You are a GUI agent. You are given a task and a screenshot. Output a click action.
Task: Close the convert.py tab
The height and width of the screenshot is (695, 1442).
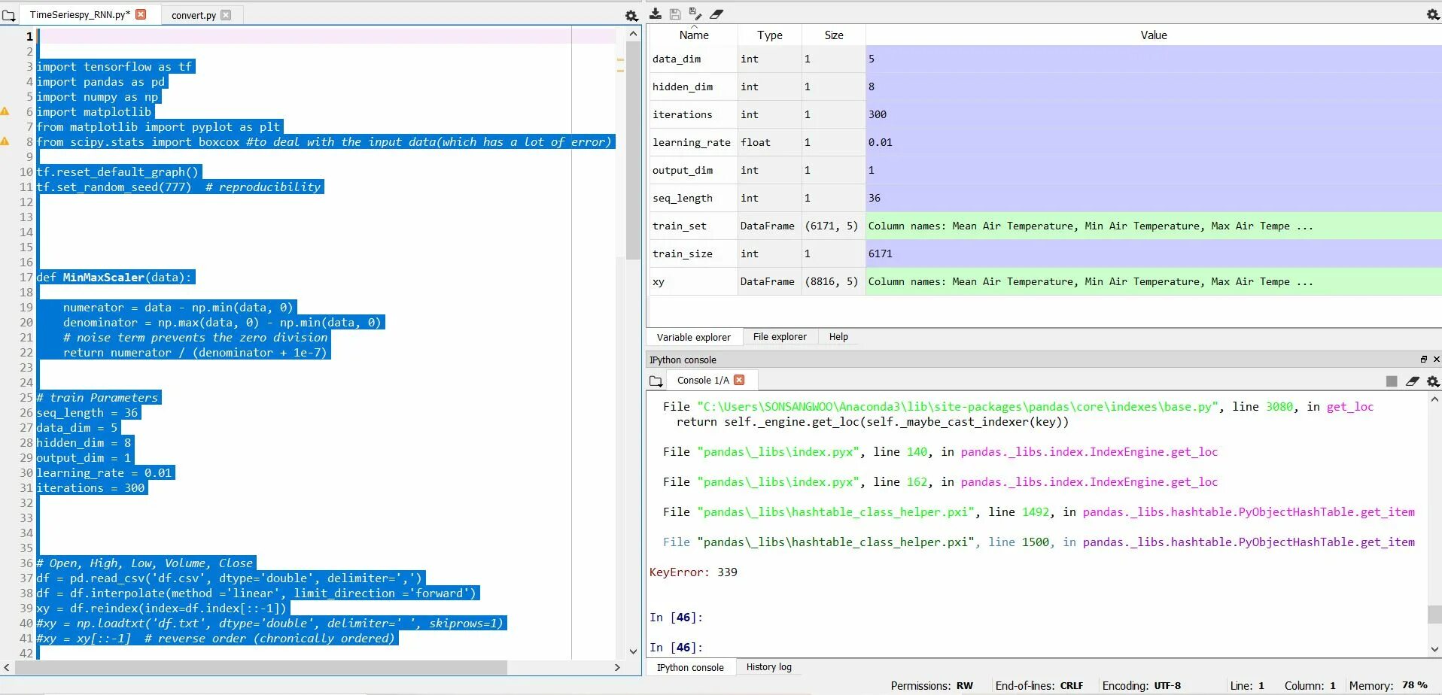pyautogui.click(x=226, y=15)
